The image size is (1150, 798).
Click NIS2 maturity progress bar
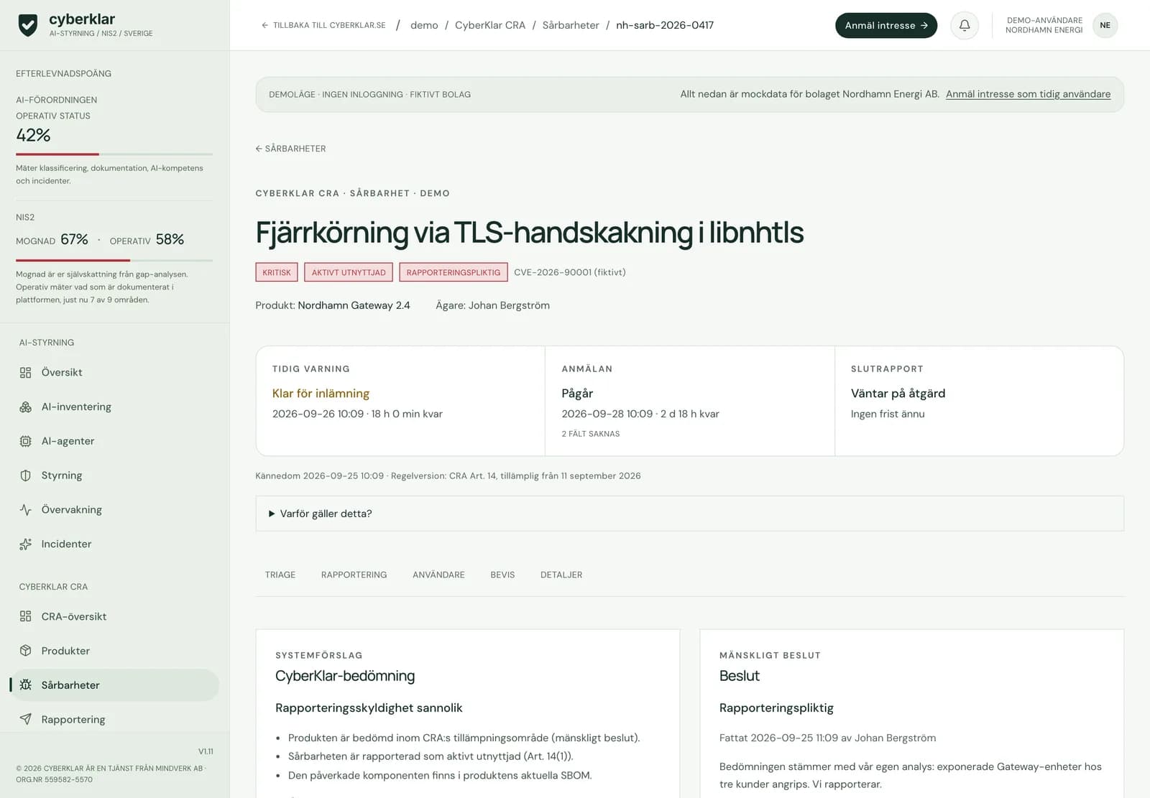click(114, 260)
